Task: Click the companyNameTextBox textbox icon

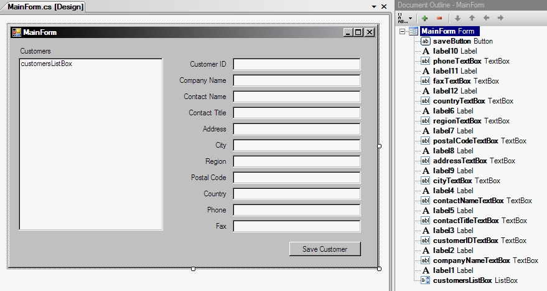Action: pos(425,260)
